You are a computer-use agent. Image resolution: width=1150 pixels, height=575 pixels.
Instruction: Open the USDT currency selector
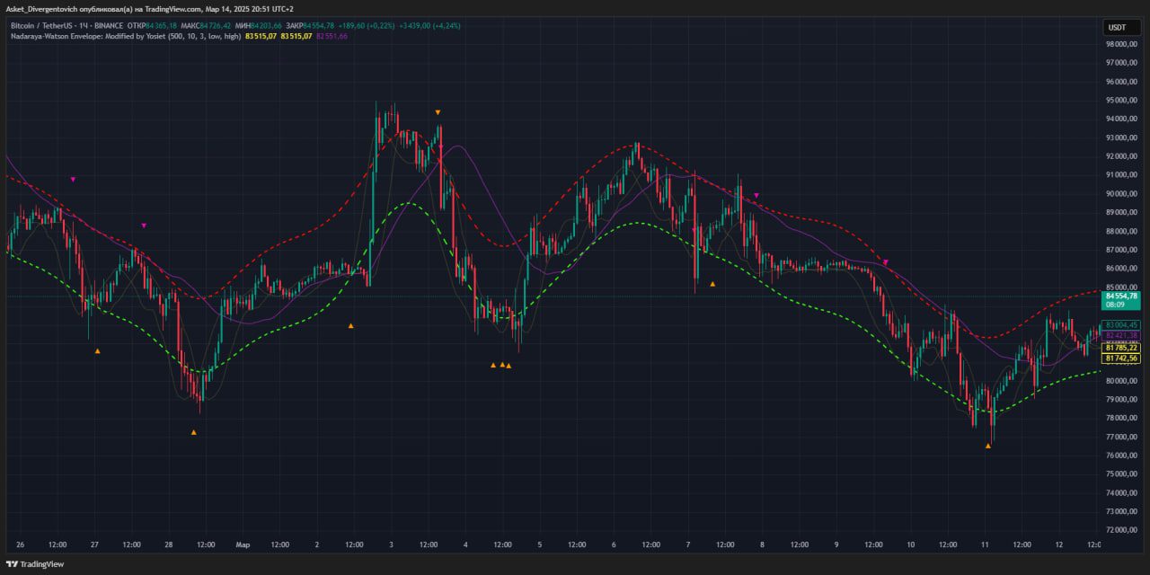pyautogui.click(x=1117, y=28)
